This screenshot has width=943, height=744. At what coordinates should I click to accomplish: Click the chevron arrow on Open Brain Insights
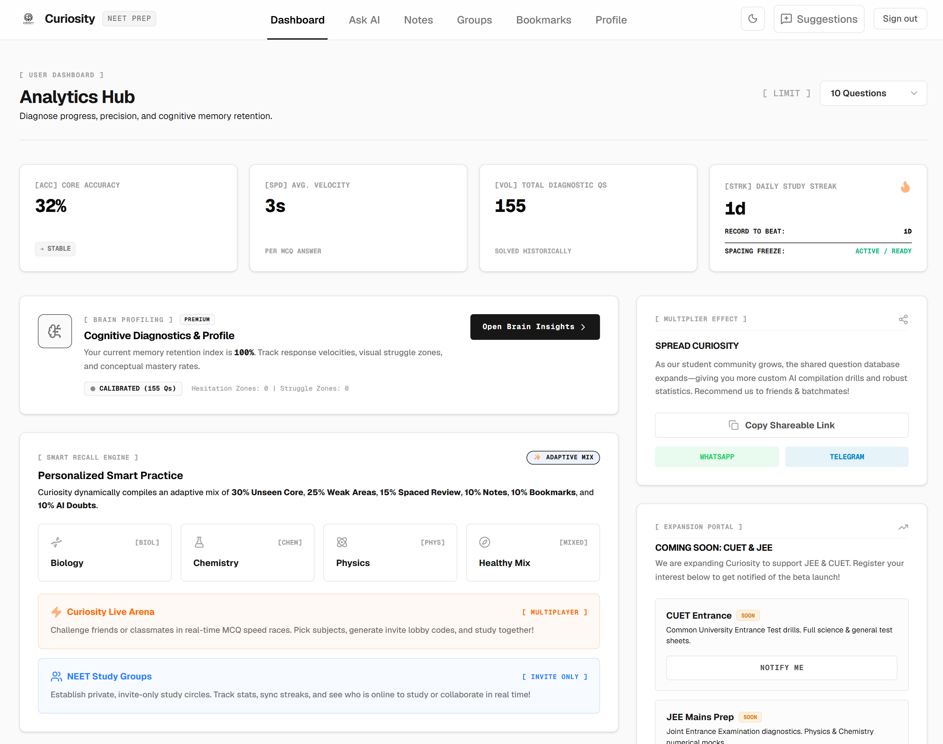coord(583,327)
